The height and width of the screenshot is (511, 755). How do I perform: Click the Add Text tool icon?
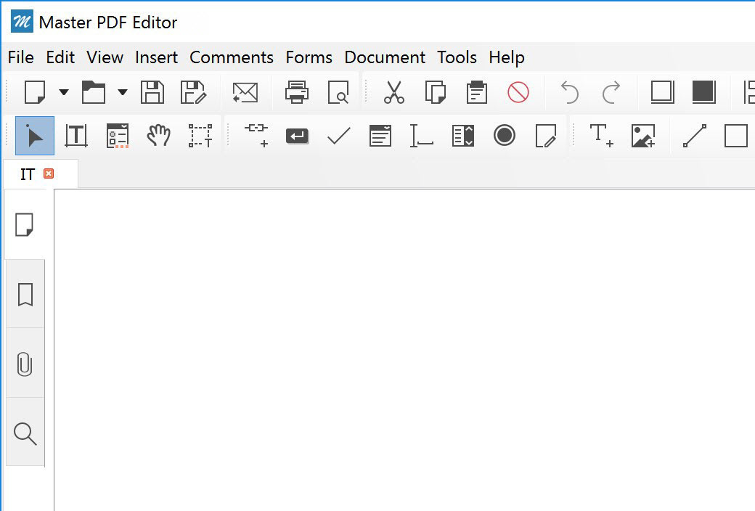pyautogui.click(x=601, y=136)
